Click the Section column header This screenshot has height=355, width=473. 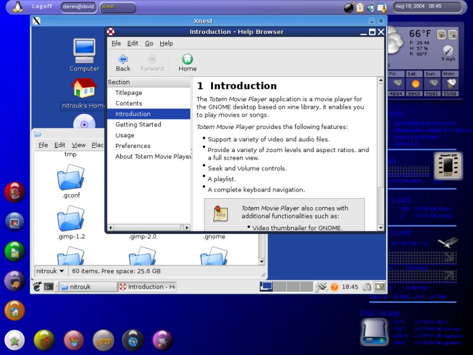pyautogui.click(x=149, y=82)
